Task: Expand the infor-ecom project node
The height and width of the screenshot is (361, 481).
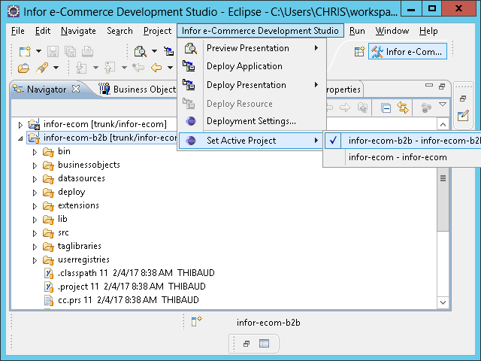Action: (x=20, y=124)
